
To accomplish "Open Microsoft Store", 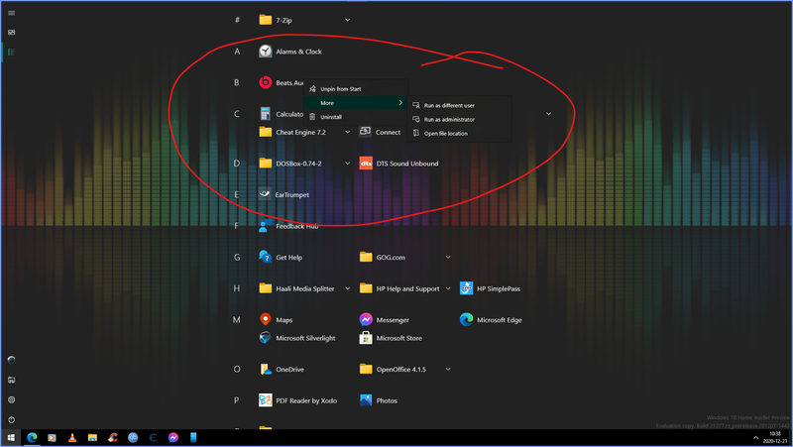I will [391, 338].
